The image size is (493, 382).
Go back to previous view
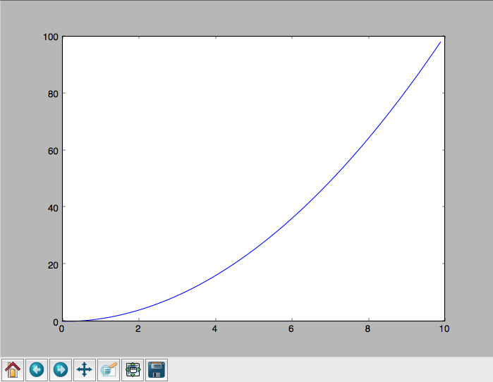(x=37, y=369)
